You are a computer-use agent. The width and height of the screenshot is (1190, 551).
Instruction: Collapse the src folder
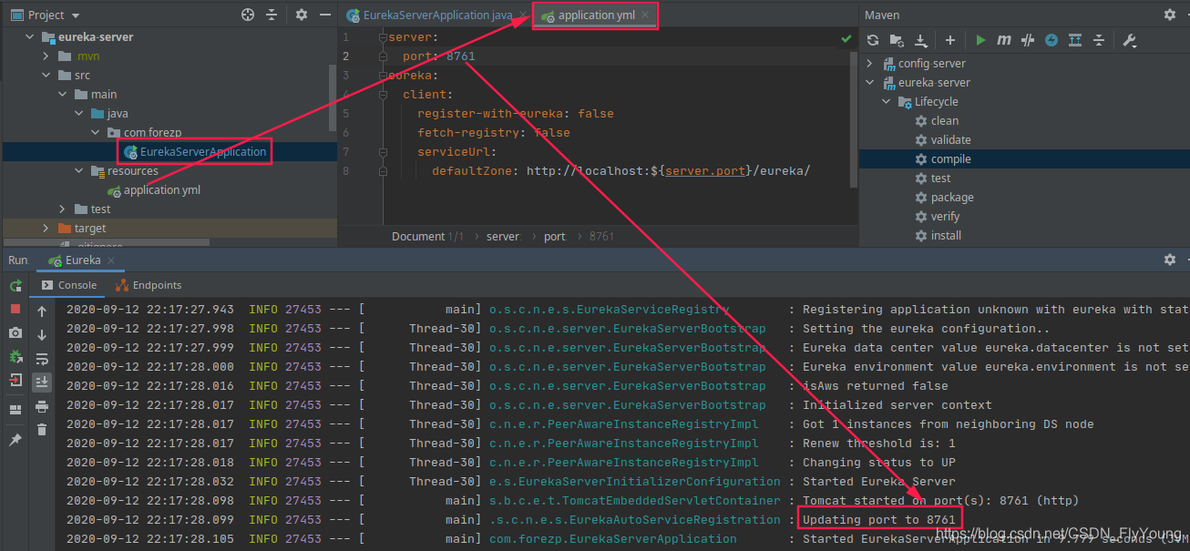[46, 76]
